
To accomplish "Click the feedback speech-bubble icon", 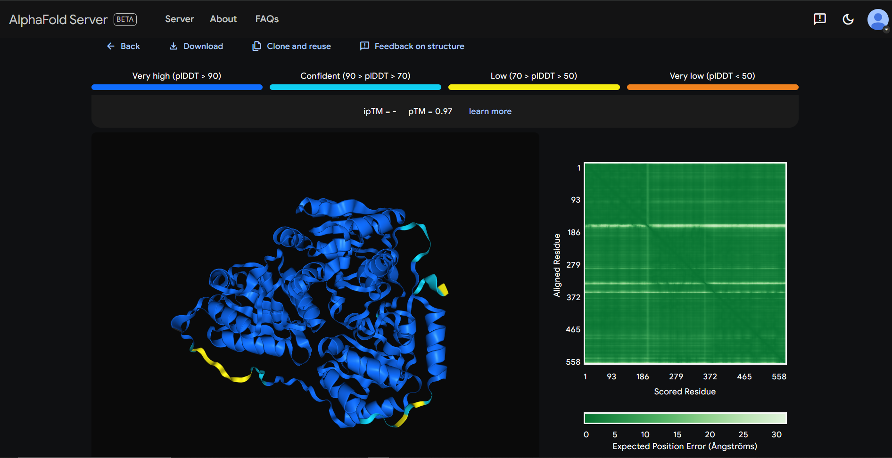I will point(364,46).
